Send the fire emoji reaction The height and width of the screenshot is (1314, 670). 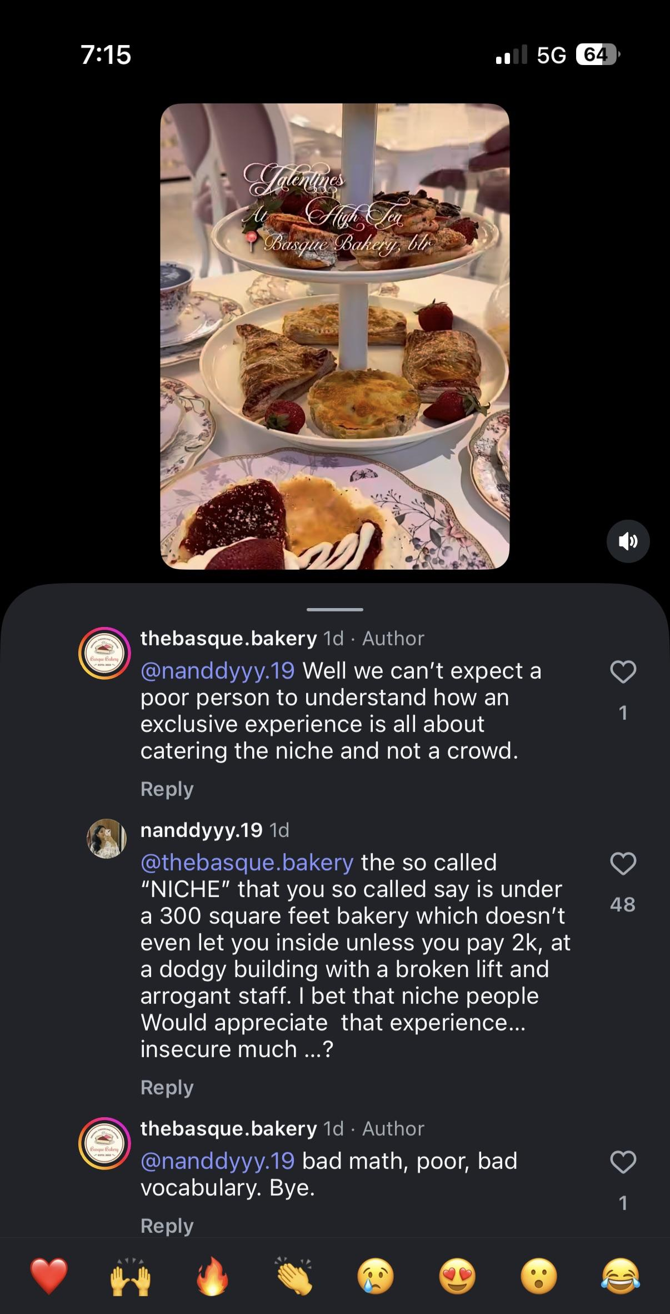point(212,1276)
